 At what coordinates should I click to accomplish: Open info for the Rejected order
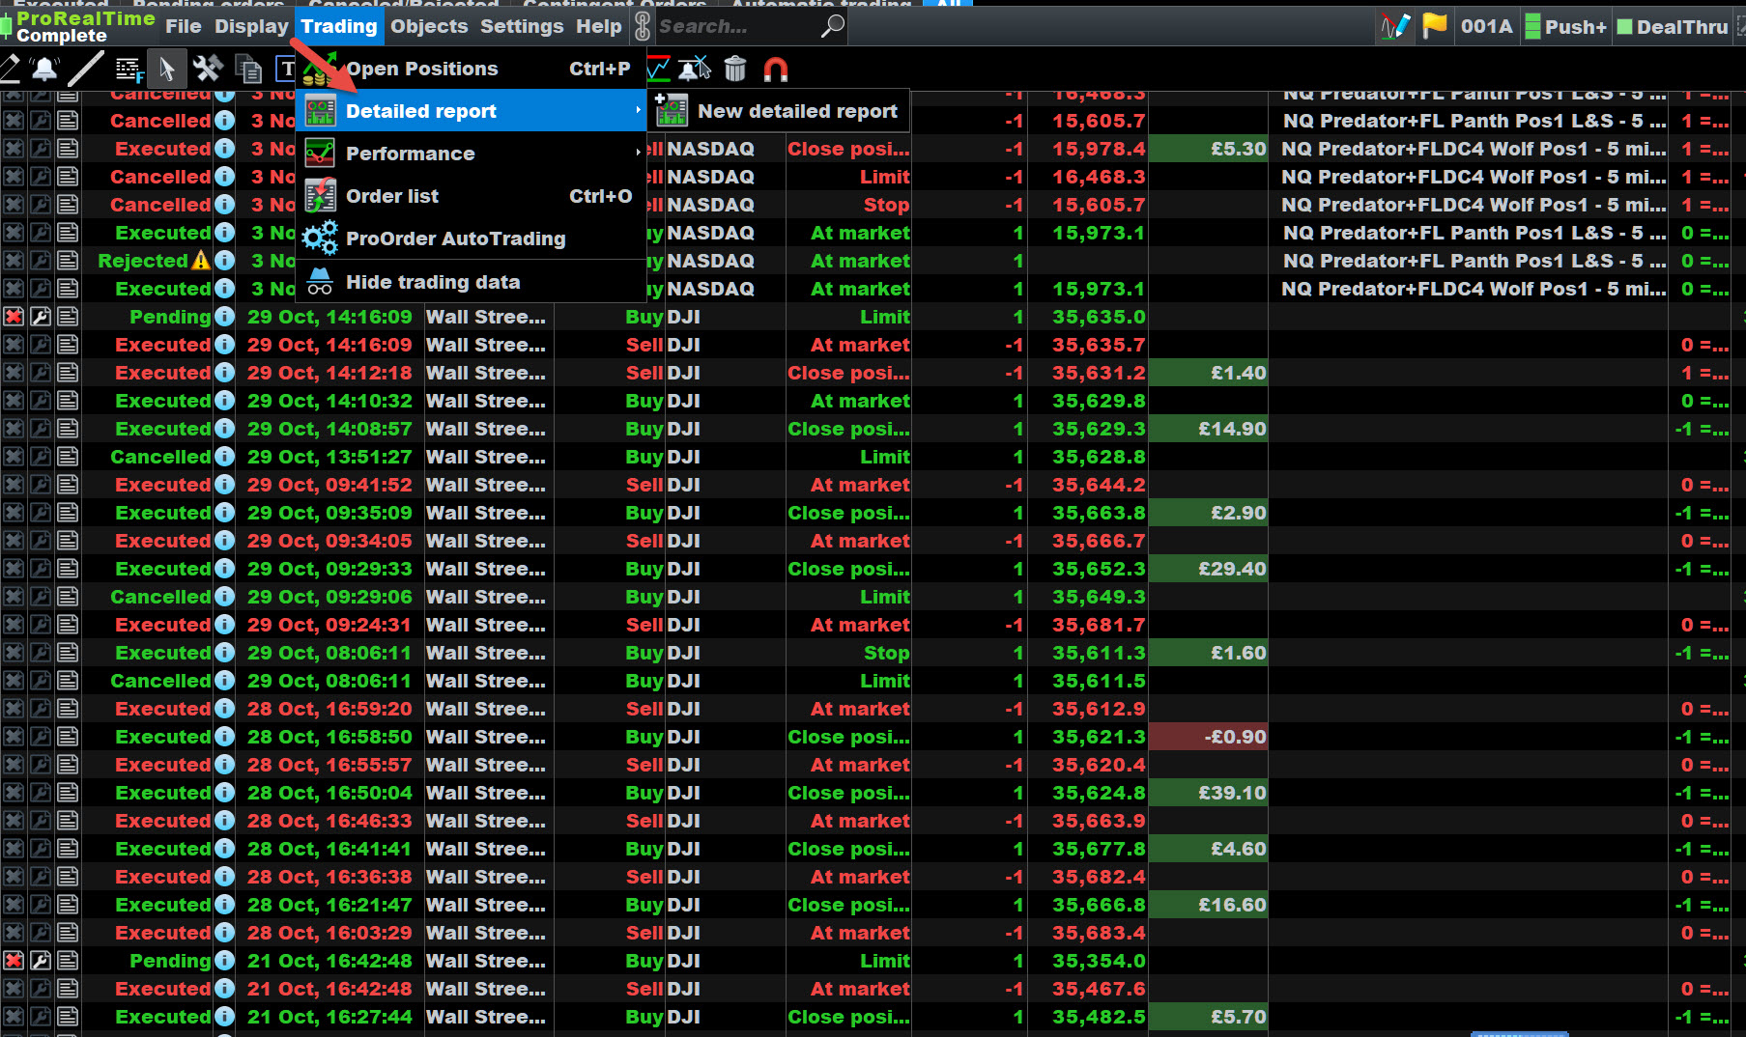coord(224,261)
